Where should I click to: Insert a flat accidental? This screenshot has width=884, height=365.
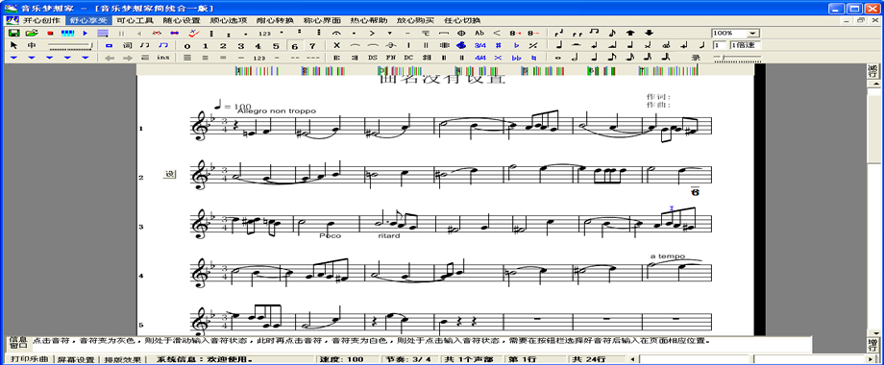point(516,45)
